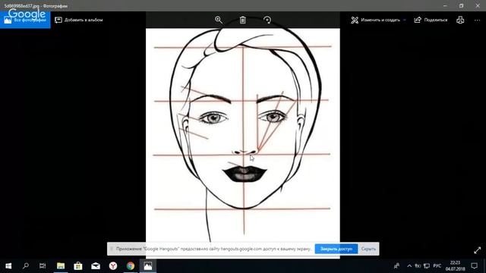Image resolution: width=486 pixels, height=273 pixels.
Task: Open the three-dots more options menu
Action: (x=477, y=20)
